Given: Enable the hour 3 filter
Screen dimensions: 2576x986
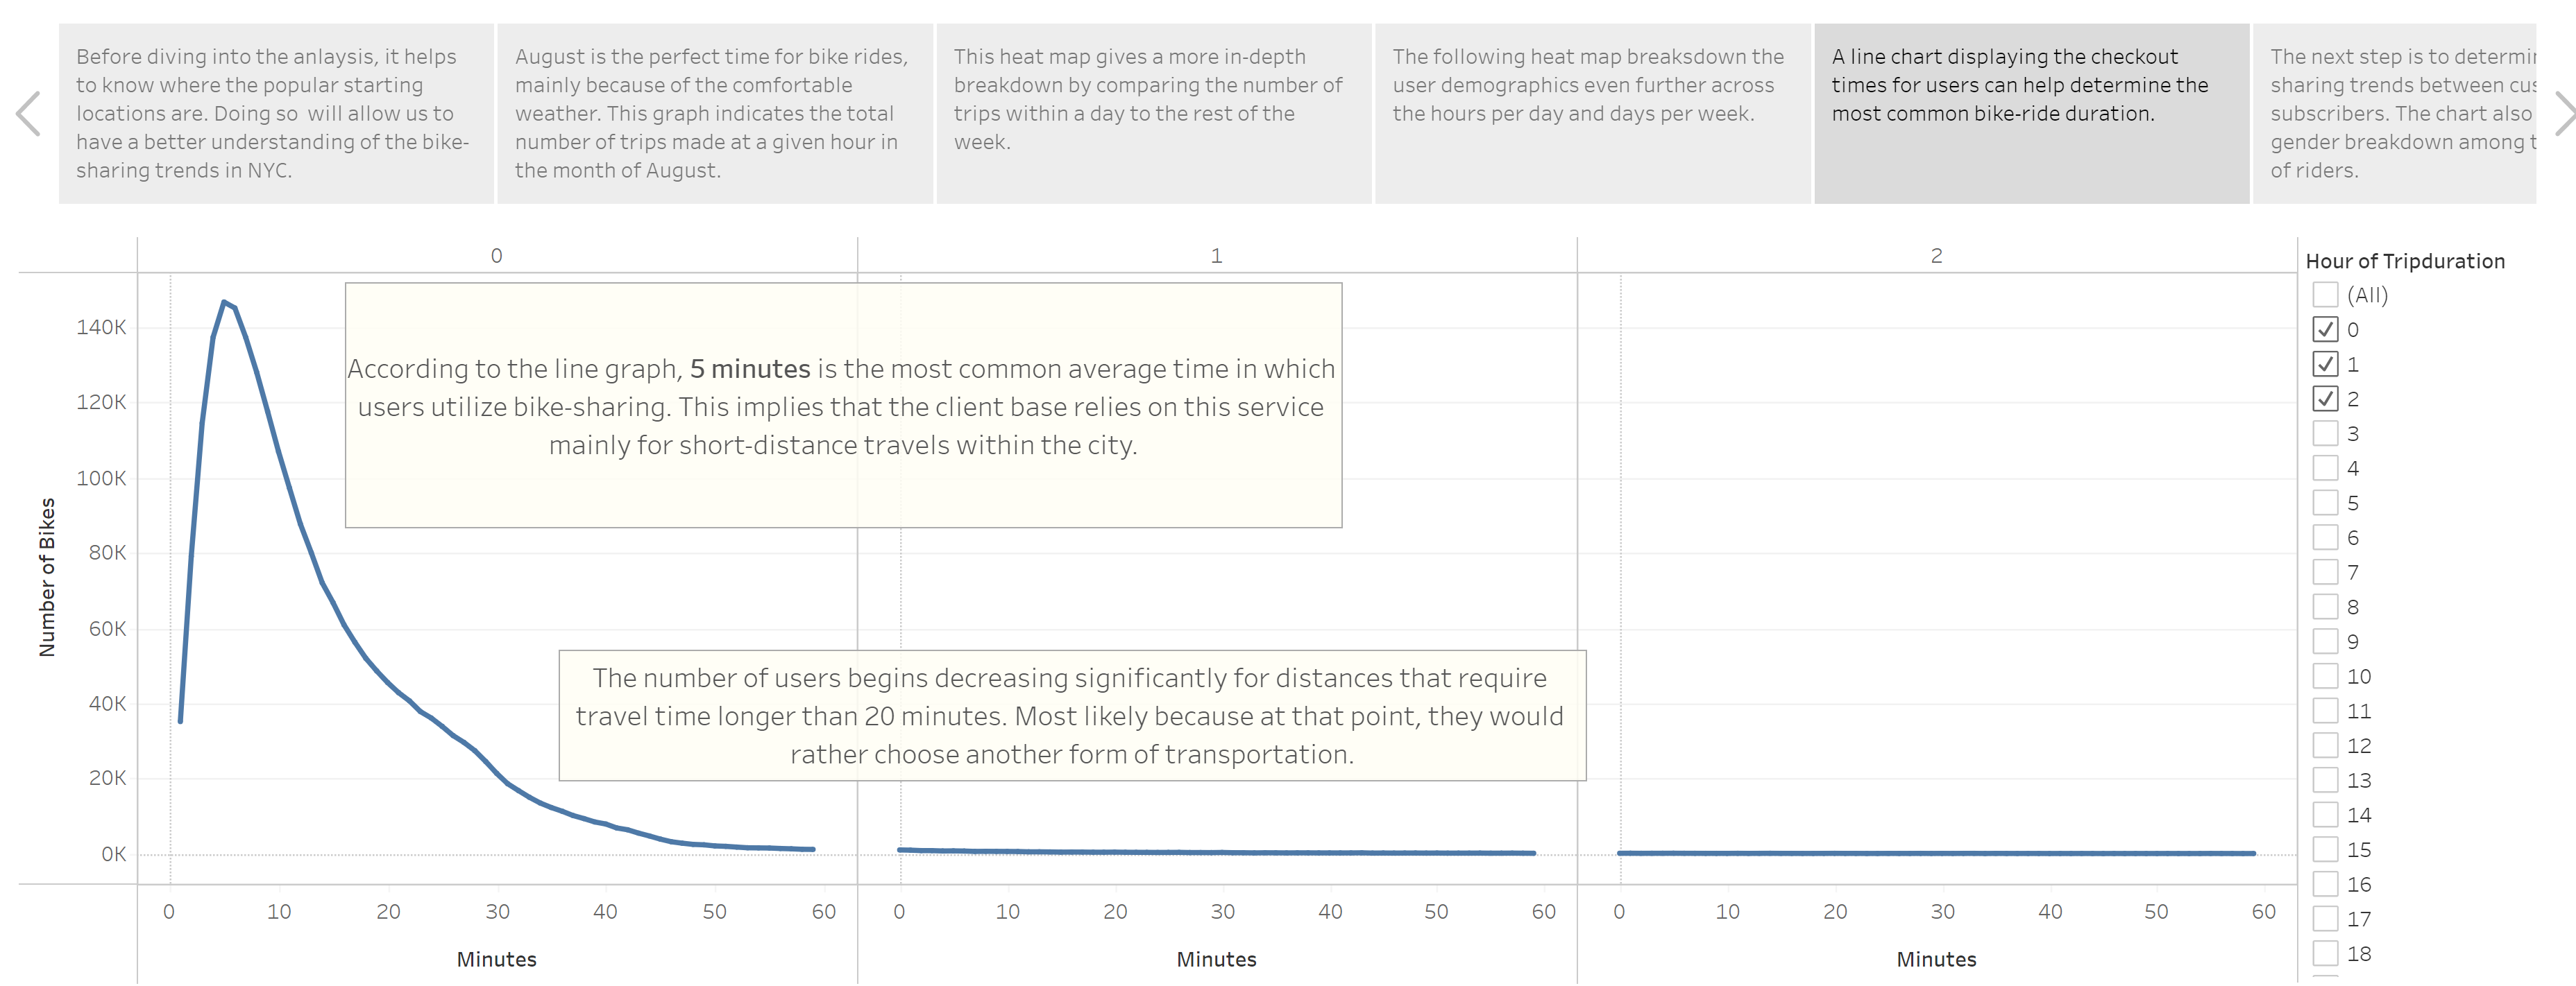Looking at the screenshot, I should (2327, 433).
